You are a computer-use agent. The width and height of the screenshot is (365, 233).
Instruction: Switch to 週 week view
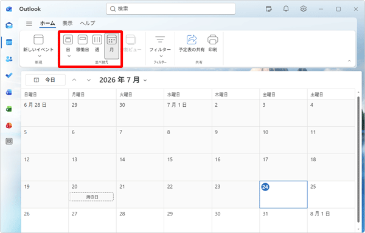click(97, 43)
